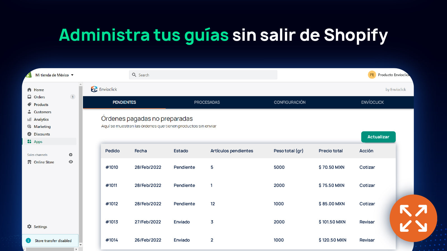Click Cotizar for order #1012

tap(367, 204)
